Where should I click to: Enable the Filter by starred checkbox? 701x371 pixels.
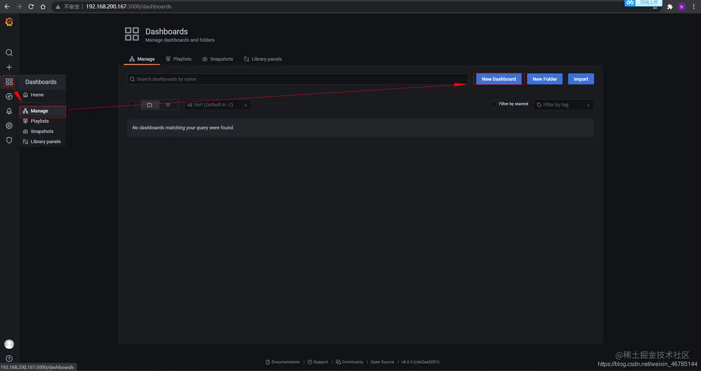[x=493, y=104]
